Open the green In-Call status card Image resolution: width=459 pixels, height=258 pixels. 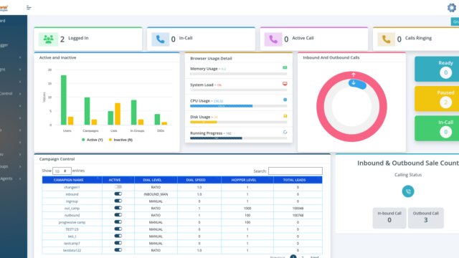click(437, 128)
